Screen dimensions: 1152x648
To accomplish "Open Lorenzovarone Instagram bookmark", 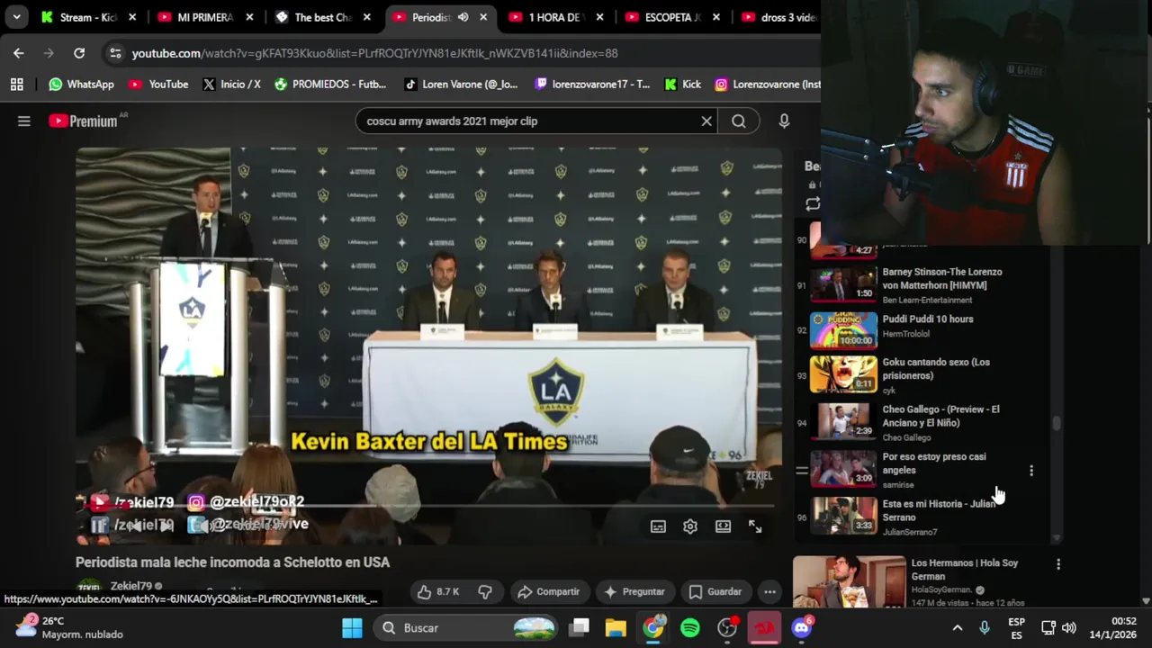I will tap(768, 84).
